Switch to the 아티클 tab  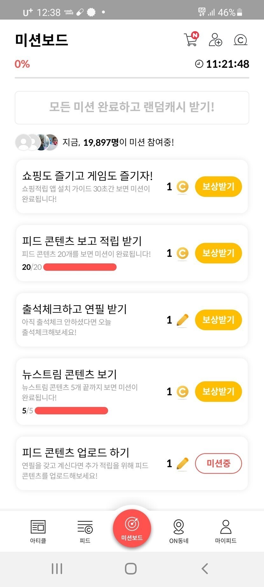click(38, 531)
